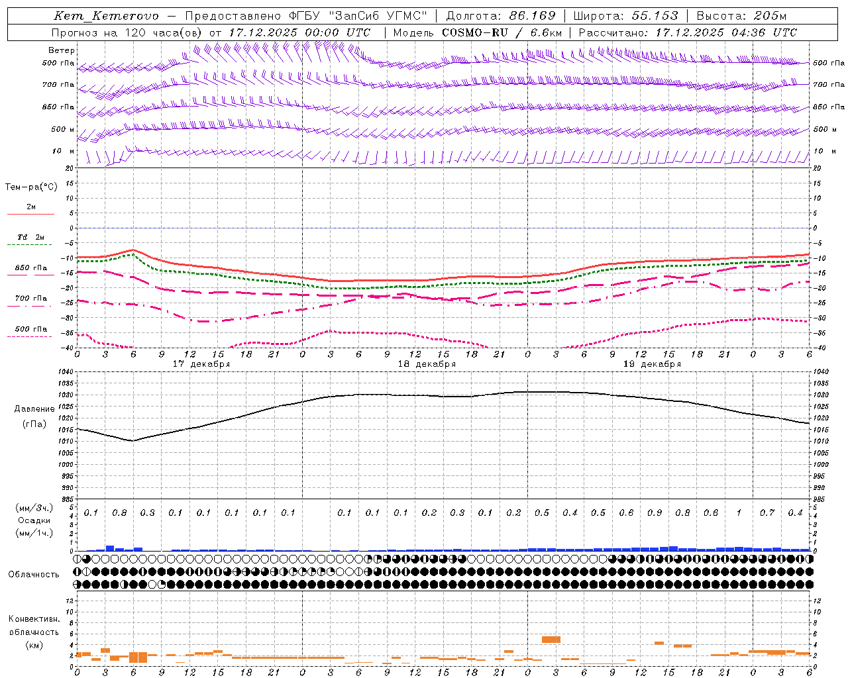
Task: Click the '10 м' wind level label at left
Action: [63, 152]
